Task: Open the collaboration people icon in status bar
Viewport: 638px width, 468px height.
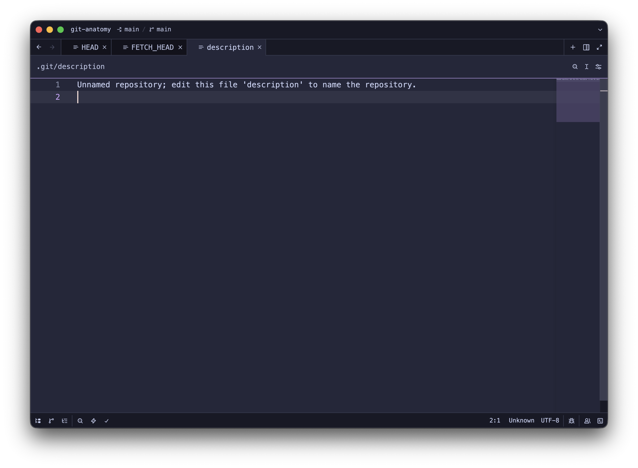Action: [587, 421]
